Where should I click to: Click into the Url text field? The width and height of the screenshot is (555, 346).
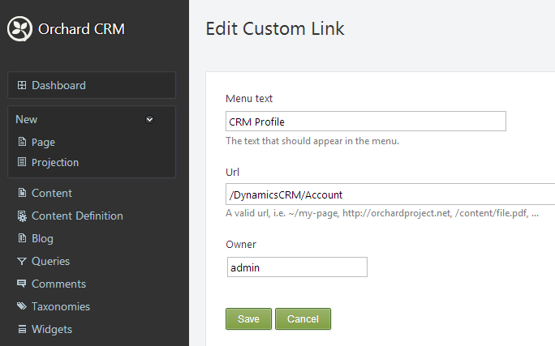(x=390, y=194)
